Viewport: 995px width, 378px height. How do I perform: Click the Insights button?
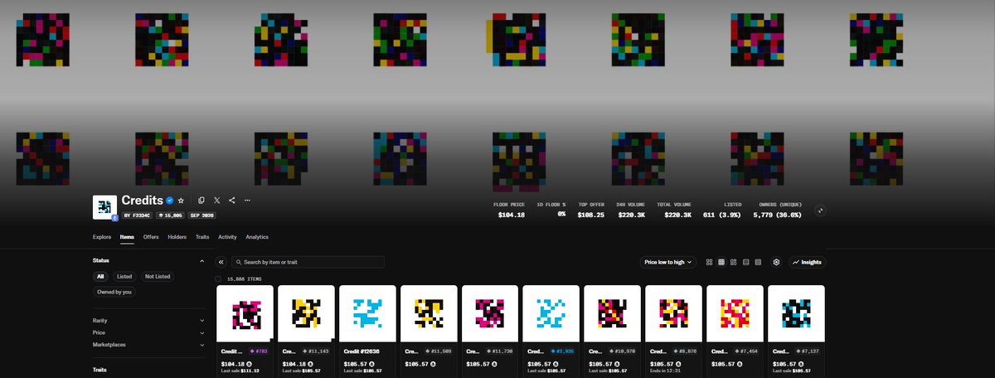(x=807, y=262)
